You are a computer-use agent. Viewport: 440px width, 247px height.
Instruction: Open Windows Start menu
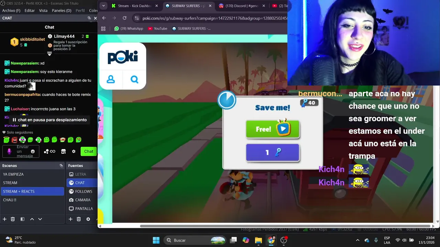click(156, 240)
